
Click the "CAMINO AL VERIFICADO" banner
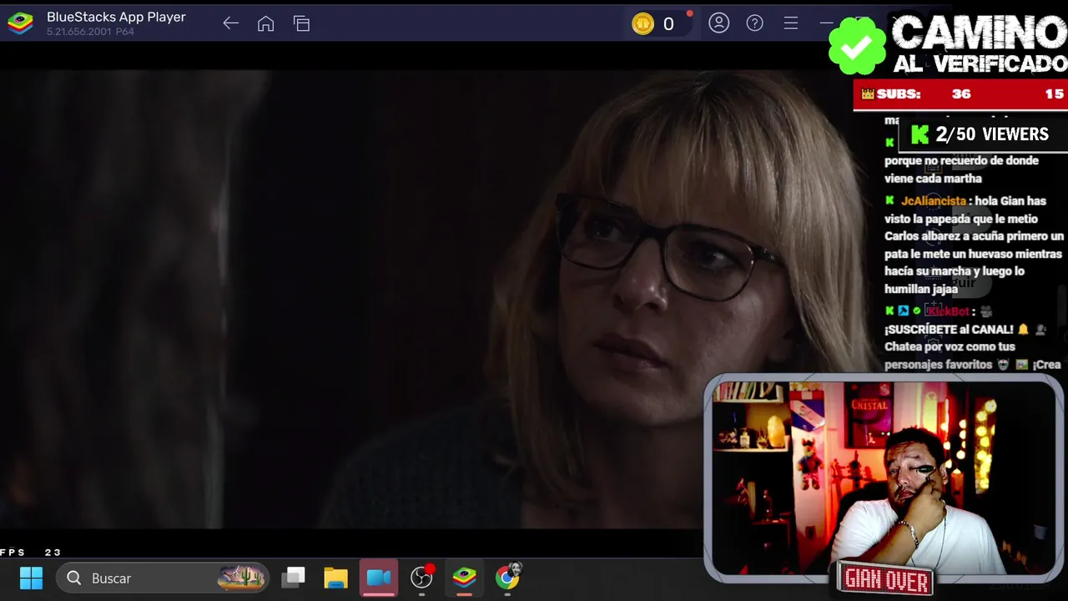point(980,45)
